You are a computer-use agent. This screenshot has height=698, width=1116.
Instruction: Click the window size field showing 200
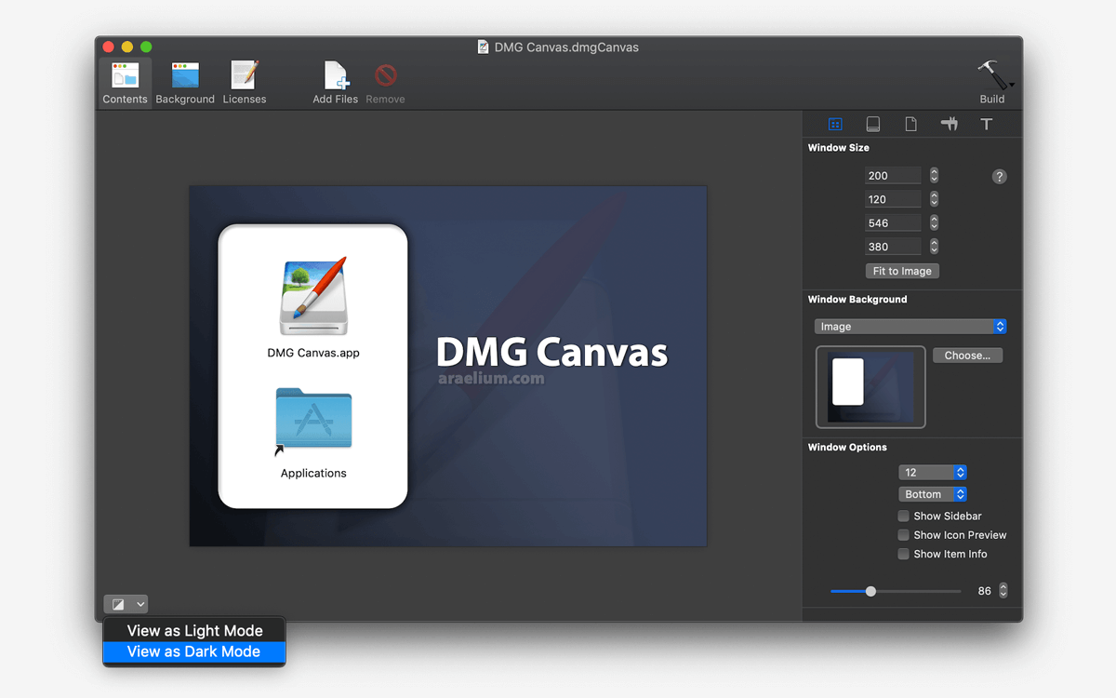click(893, 176)
